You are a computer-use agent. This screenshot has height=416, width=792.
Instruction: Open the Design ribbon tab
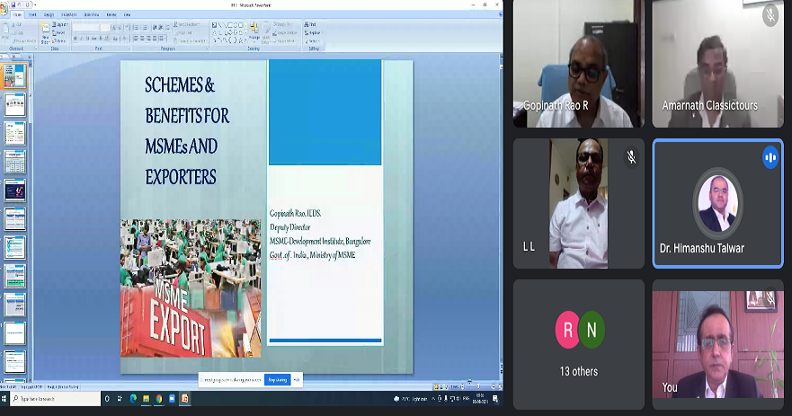[49, 14]
